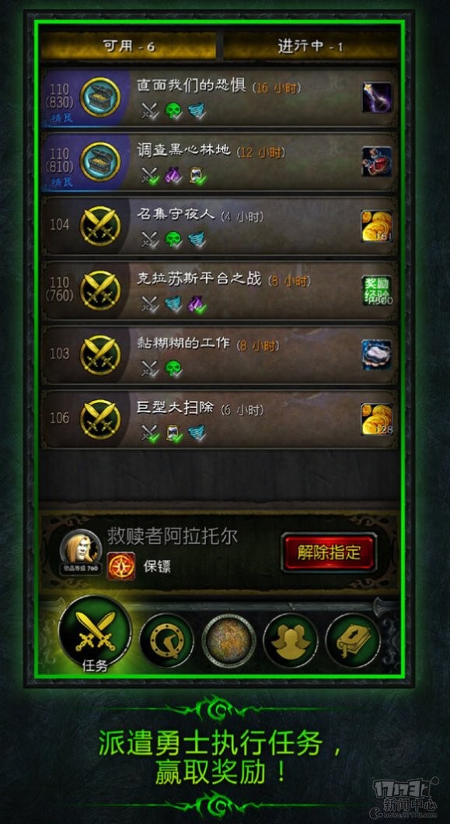450x824 pixels.
Task: Select the 克拉苏斯平台之战 mission row
Action: [219, 290]
